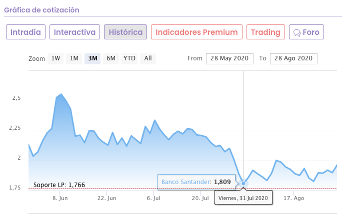The width and height of the screenshot is (351, 214).
Task: Click the Trading button
Action: point(265,32)
